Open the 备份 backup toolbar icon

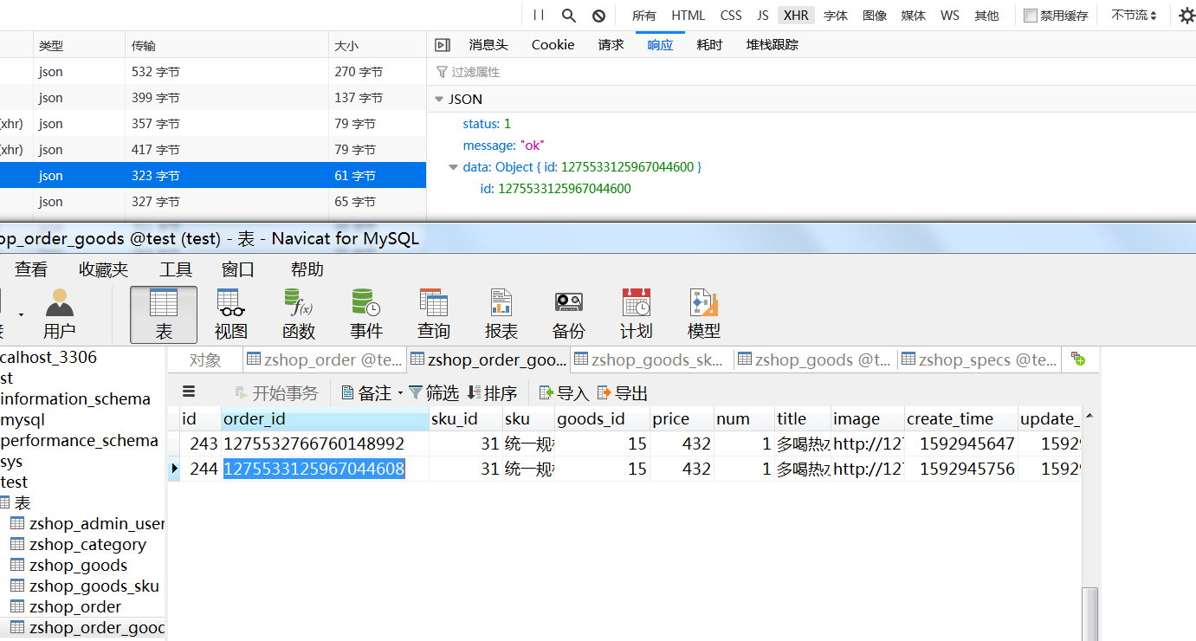[x=569, y=314]
